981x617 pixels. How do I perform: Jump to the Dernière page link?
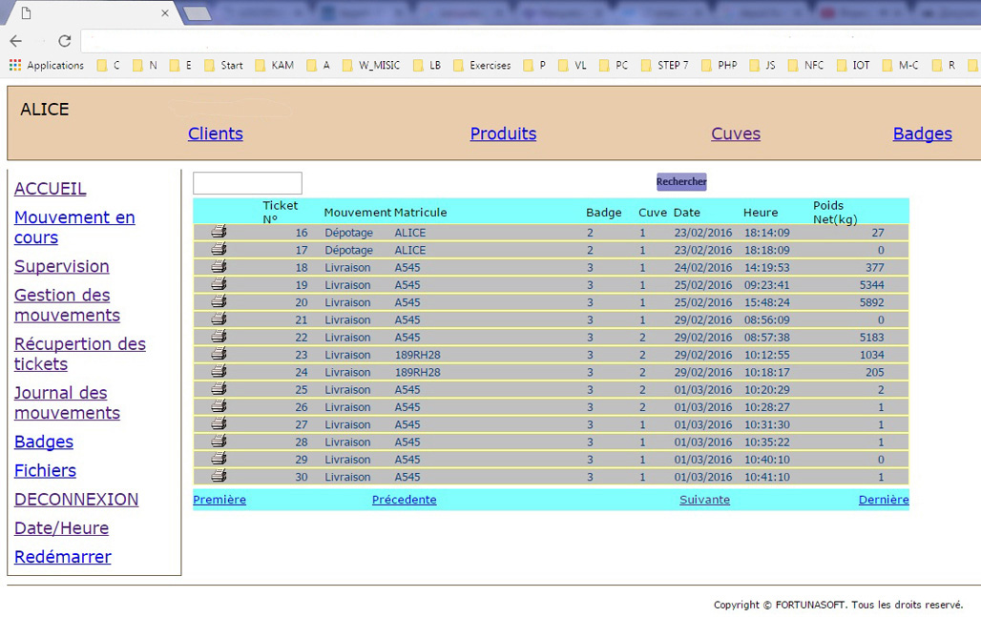click(883, 500)
